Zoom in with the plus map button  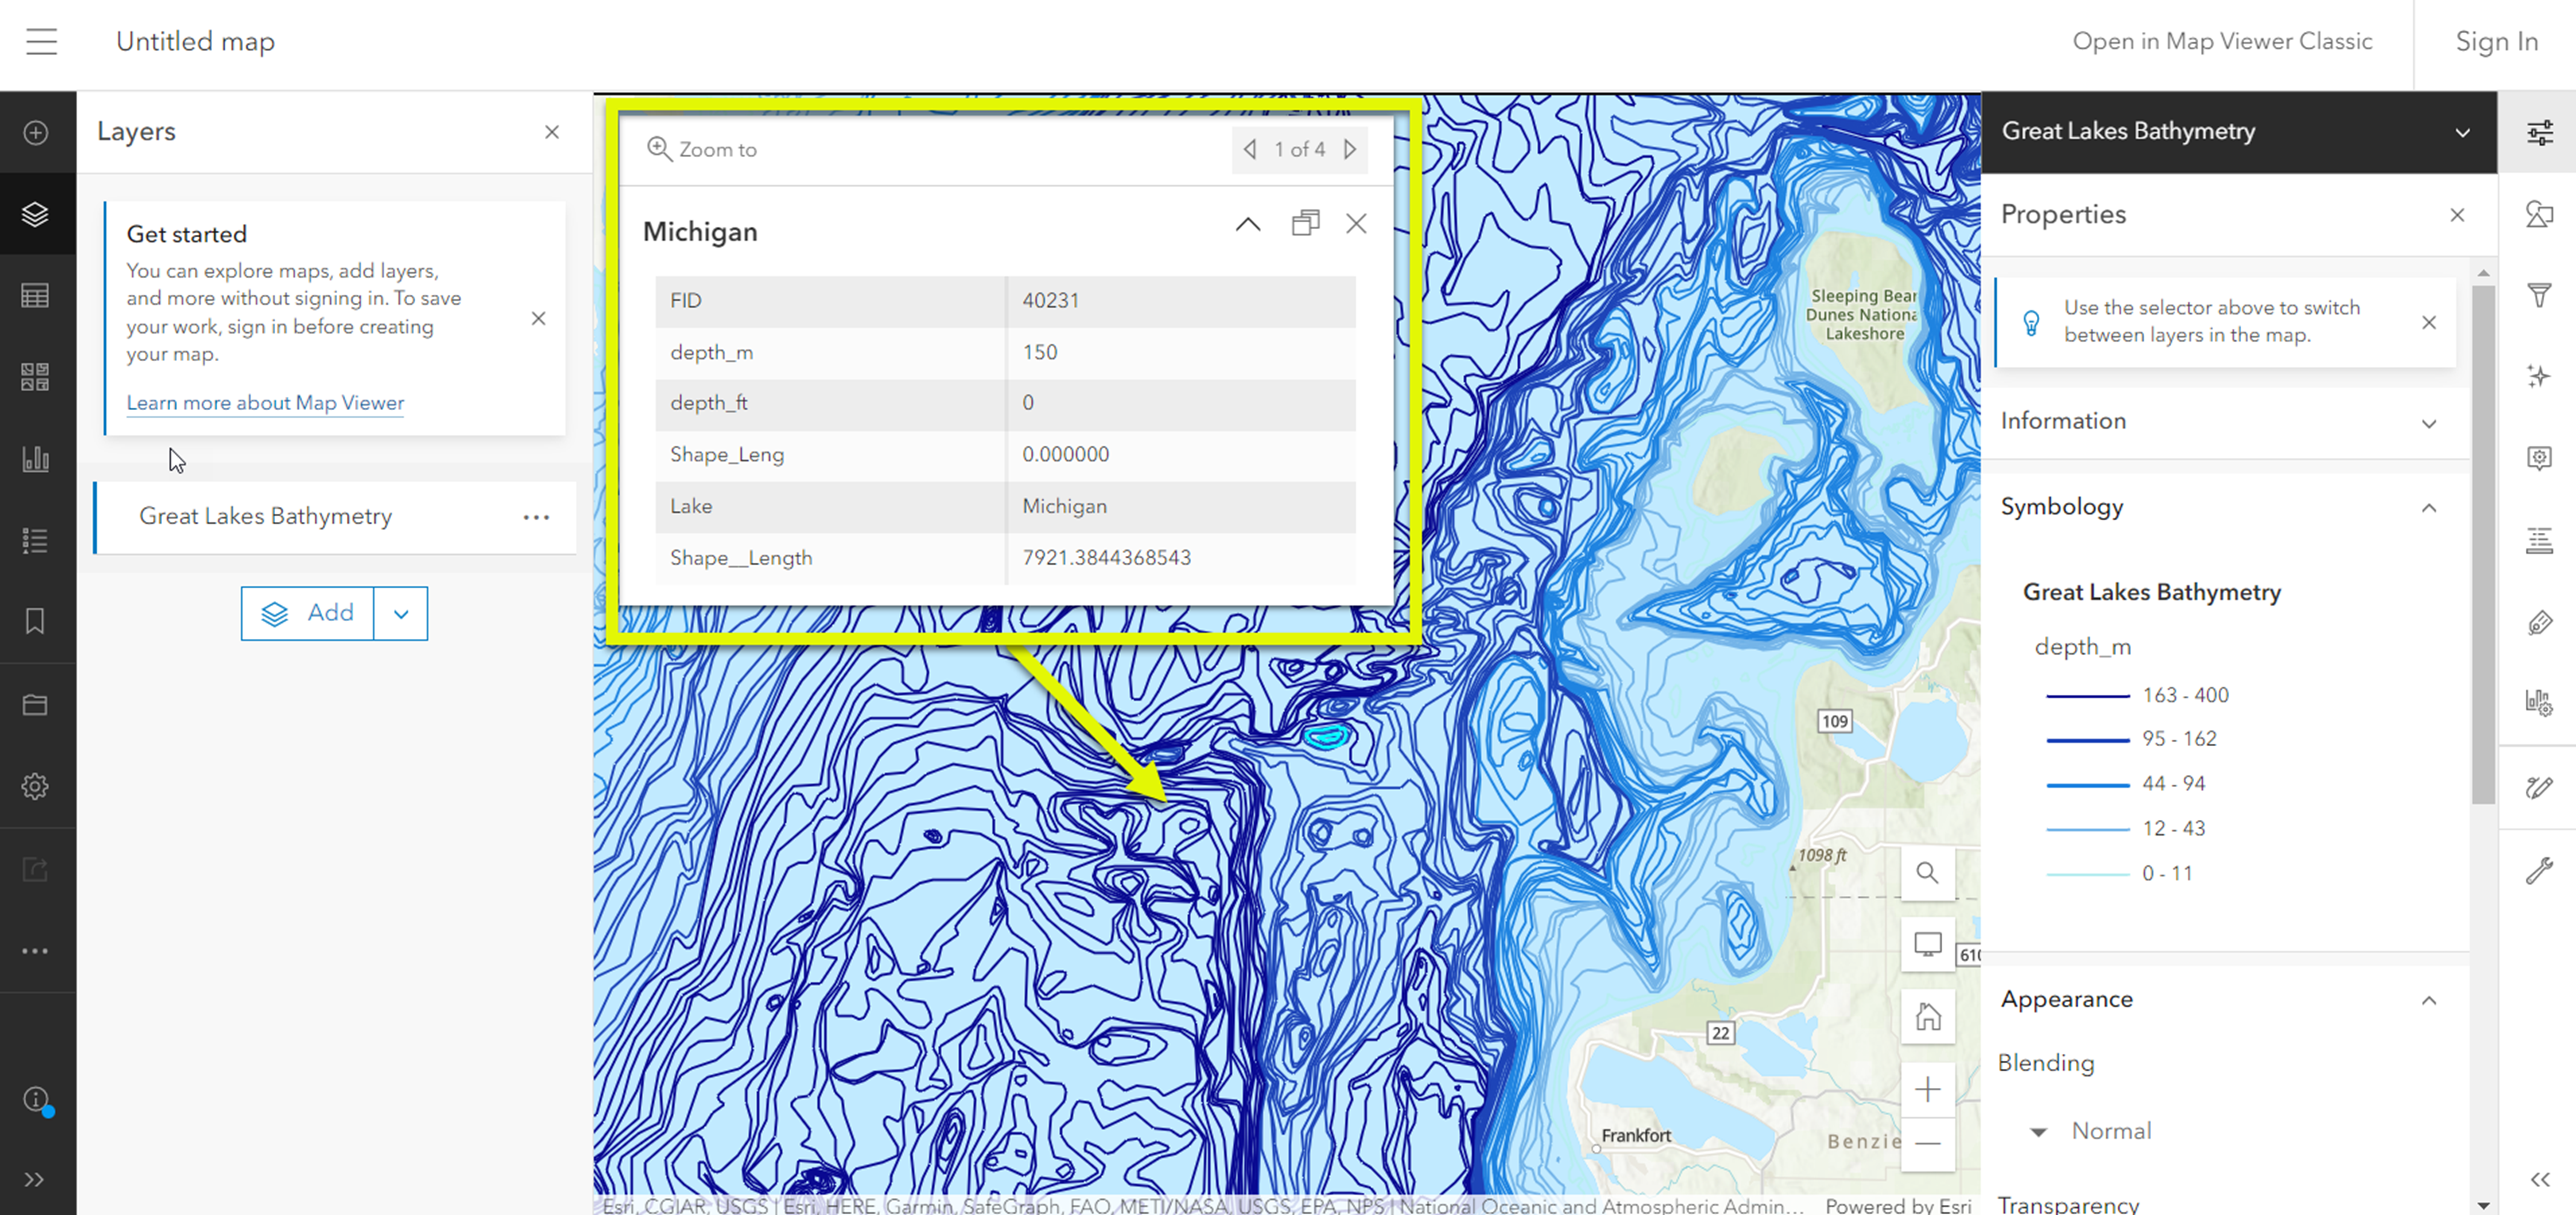click(1927, 1089)
